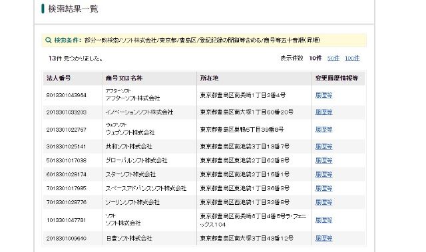Select company name スペースアドバンスソフト株式会社
This screenshot has height=252, width=426.
pyautogui.click(x=146, y=188)
